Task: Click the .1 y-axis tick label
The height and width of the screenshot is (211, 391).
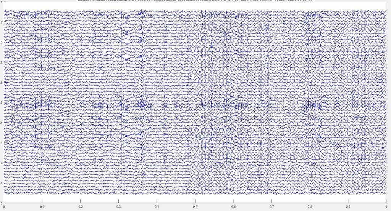Action: (2, 183)
